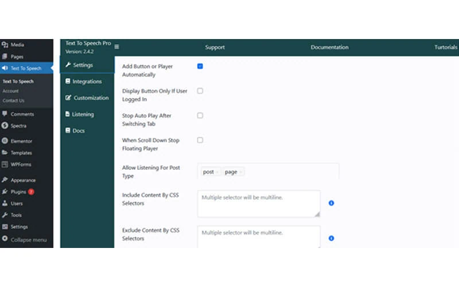Click the info icon beside Include Content selectors
459x287 pixels.
click(x=332, y=203)
